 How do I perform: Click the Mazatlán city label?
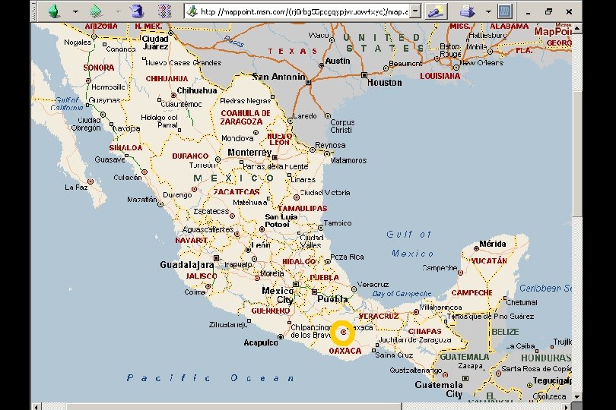pos(142,200)
